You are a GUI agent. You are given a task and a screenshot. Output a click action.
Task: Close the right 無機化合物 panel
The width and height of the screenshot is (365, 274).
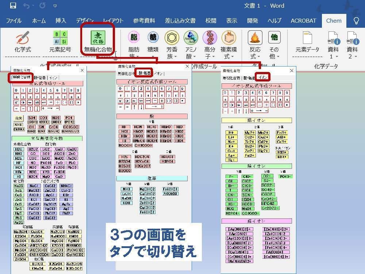pos(291,71)
